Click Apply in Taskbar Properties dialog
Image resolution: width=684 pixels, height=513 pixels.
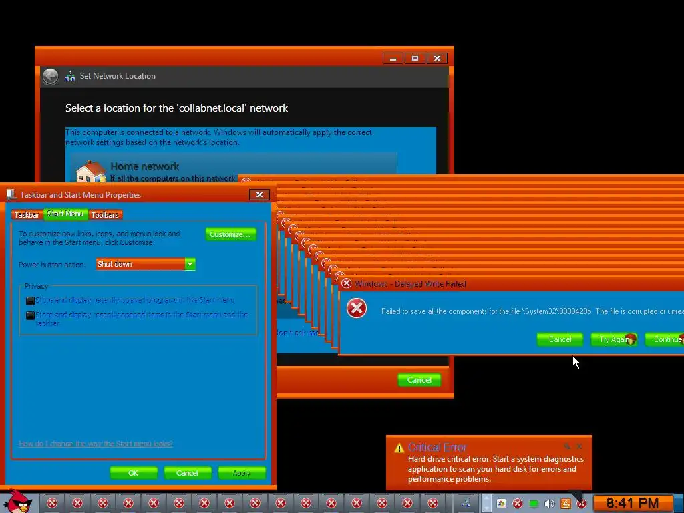242,473
